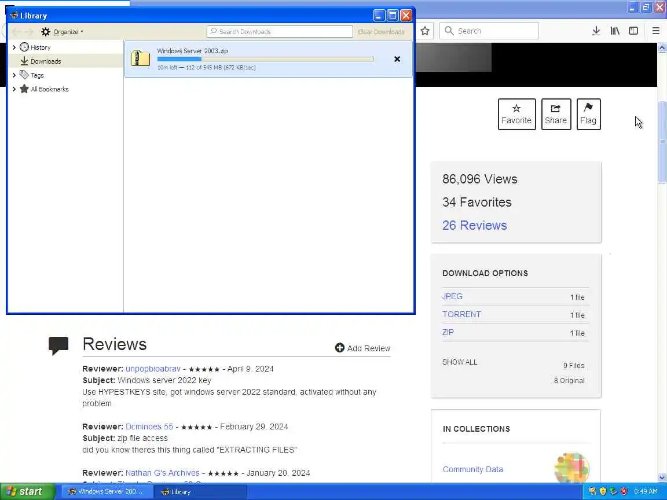Click the zip file icon in downloads list
The height and width of the screenshot is (500, 667).
140,58
